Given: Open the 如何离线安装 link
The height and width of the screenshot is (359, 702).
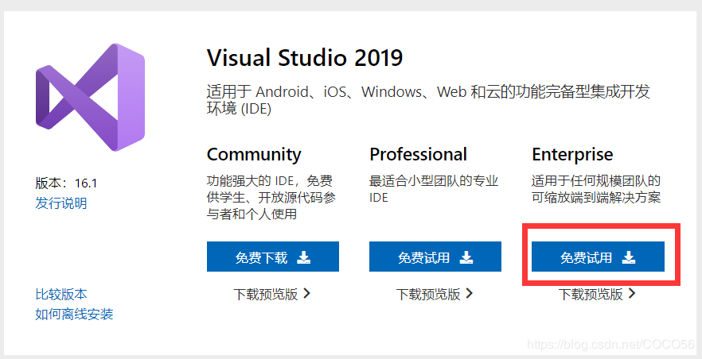Looking at the screenshot, I should (x=74, y=314).
